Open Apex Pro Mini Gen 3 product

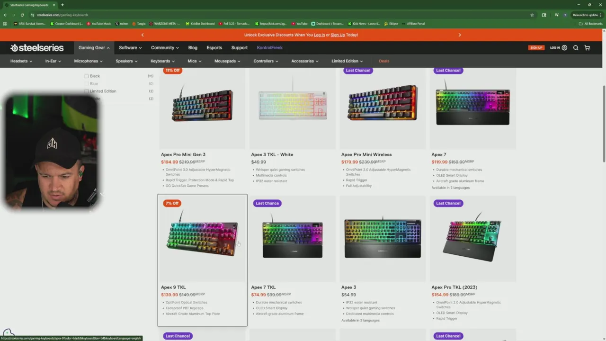coord(183,154)
